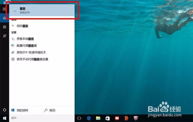Image resolution: width=193 pixels, height=122 pixels.
Task: Click the hamburger menu icon
Action: [4, 9]
